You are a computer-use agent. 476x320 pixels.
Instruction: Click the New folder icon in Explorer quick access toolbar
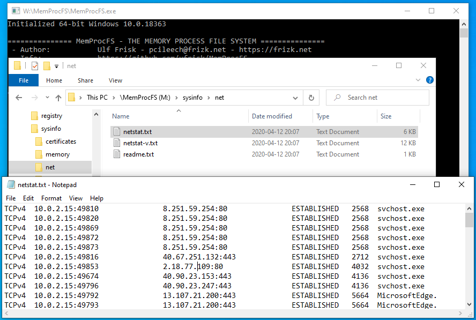pos(47,66)
